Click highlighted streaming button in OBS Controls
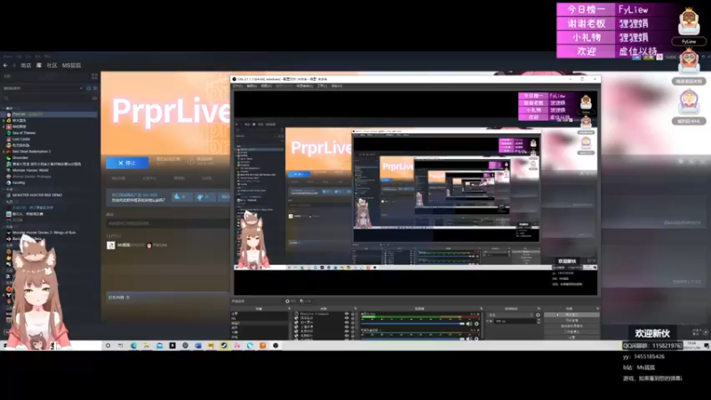 coord(571,315)
